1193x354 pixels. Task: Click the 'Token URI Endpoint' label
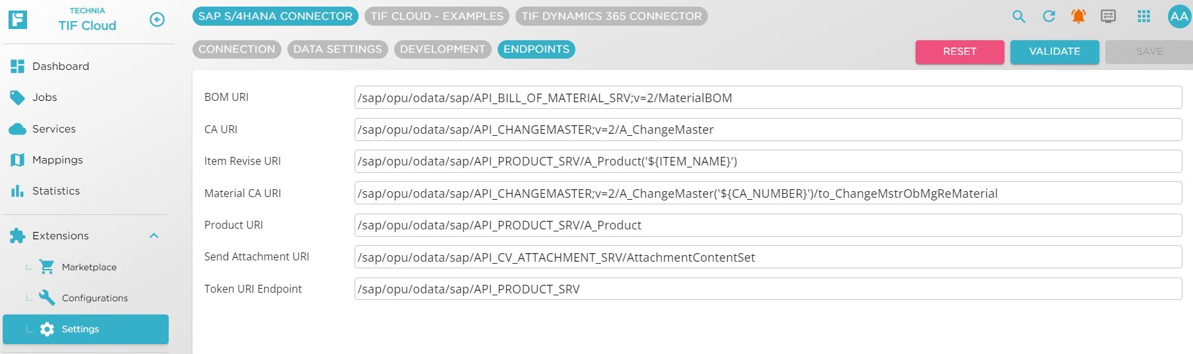(253, 289)
